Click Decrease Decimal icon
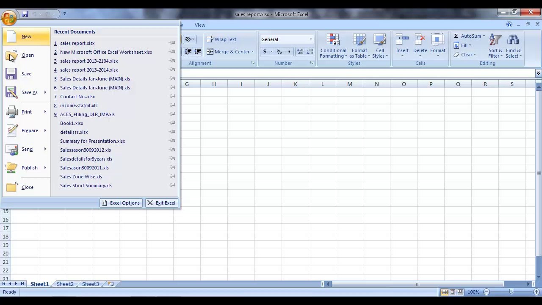The width and height of the screenshot is (542, 305). pyautogui.click(x=310, y=52)
